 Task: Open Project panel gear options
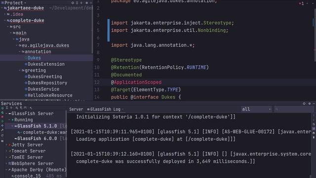pos(87,3)
